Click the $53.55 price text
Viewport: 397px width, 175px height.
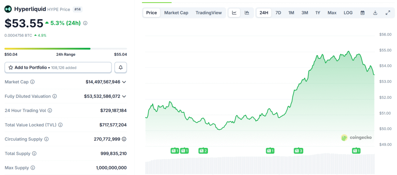(x=24, y=24)
